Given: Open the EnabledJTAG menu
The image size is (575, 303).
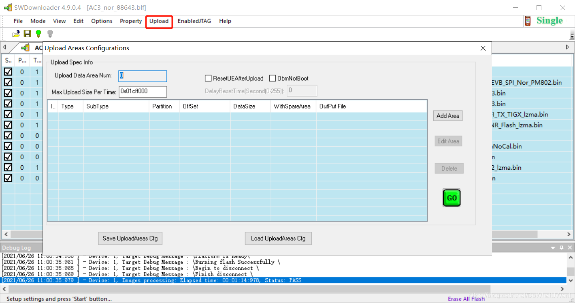Looking at the screenshot, I should click(x=194, y=21).
